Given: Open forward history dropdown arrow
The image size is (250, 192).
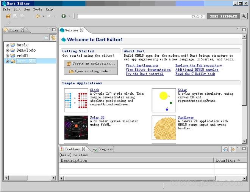Looking at the screenshot, I should 54,16.
